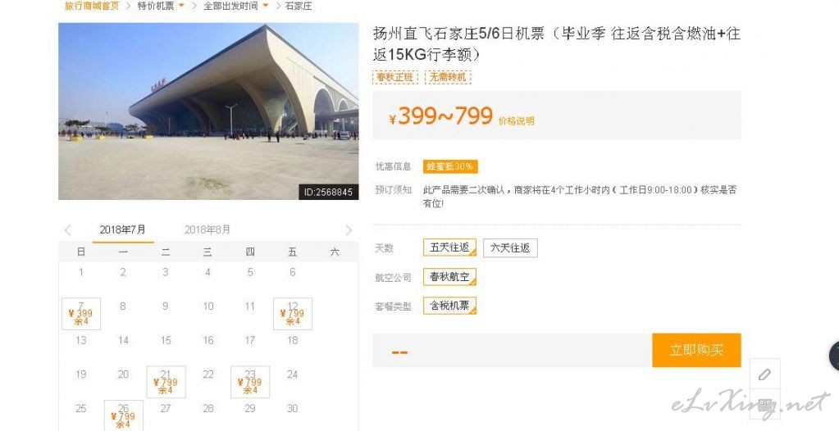Select July 7 date priced ¥399
Screen dimensions: 839x431
click(x=81, y=313)
